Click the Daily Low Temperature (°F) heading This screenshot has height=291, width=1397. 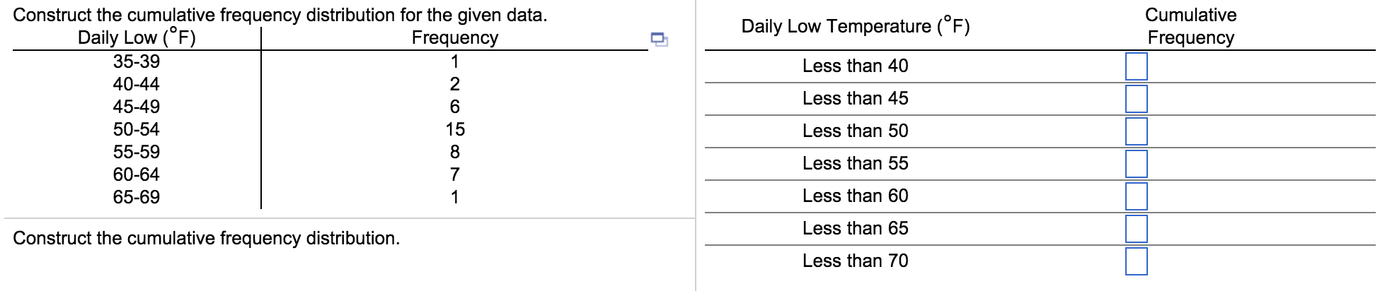pyautogui.click(x=855, y=26)
